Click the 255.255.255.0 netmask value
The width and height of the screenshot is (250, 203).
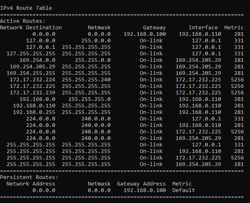coord(89,99)
